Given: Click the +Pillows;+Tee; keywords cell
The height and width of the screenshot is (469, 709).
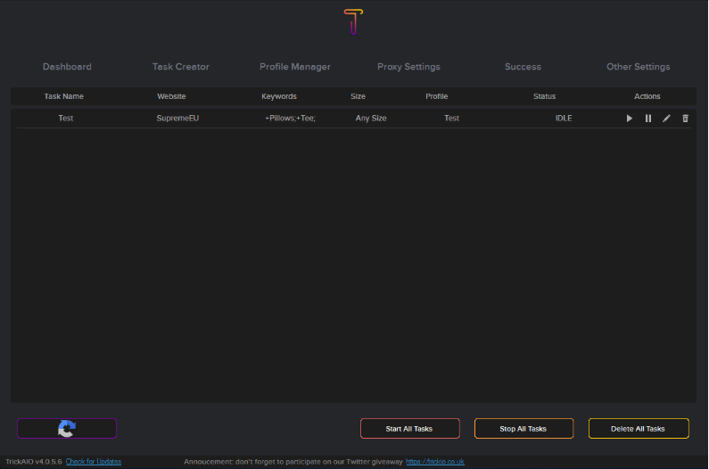Looking at the screenshot, I should click(290, 118).
